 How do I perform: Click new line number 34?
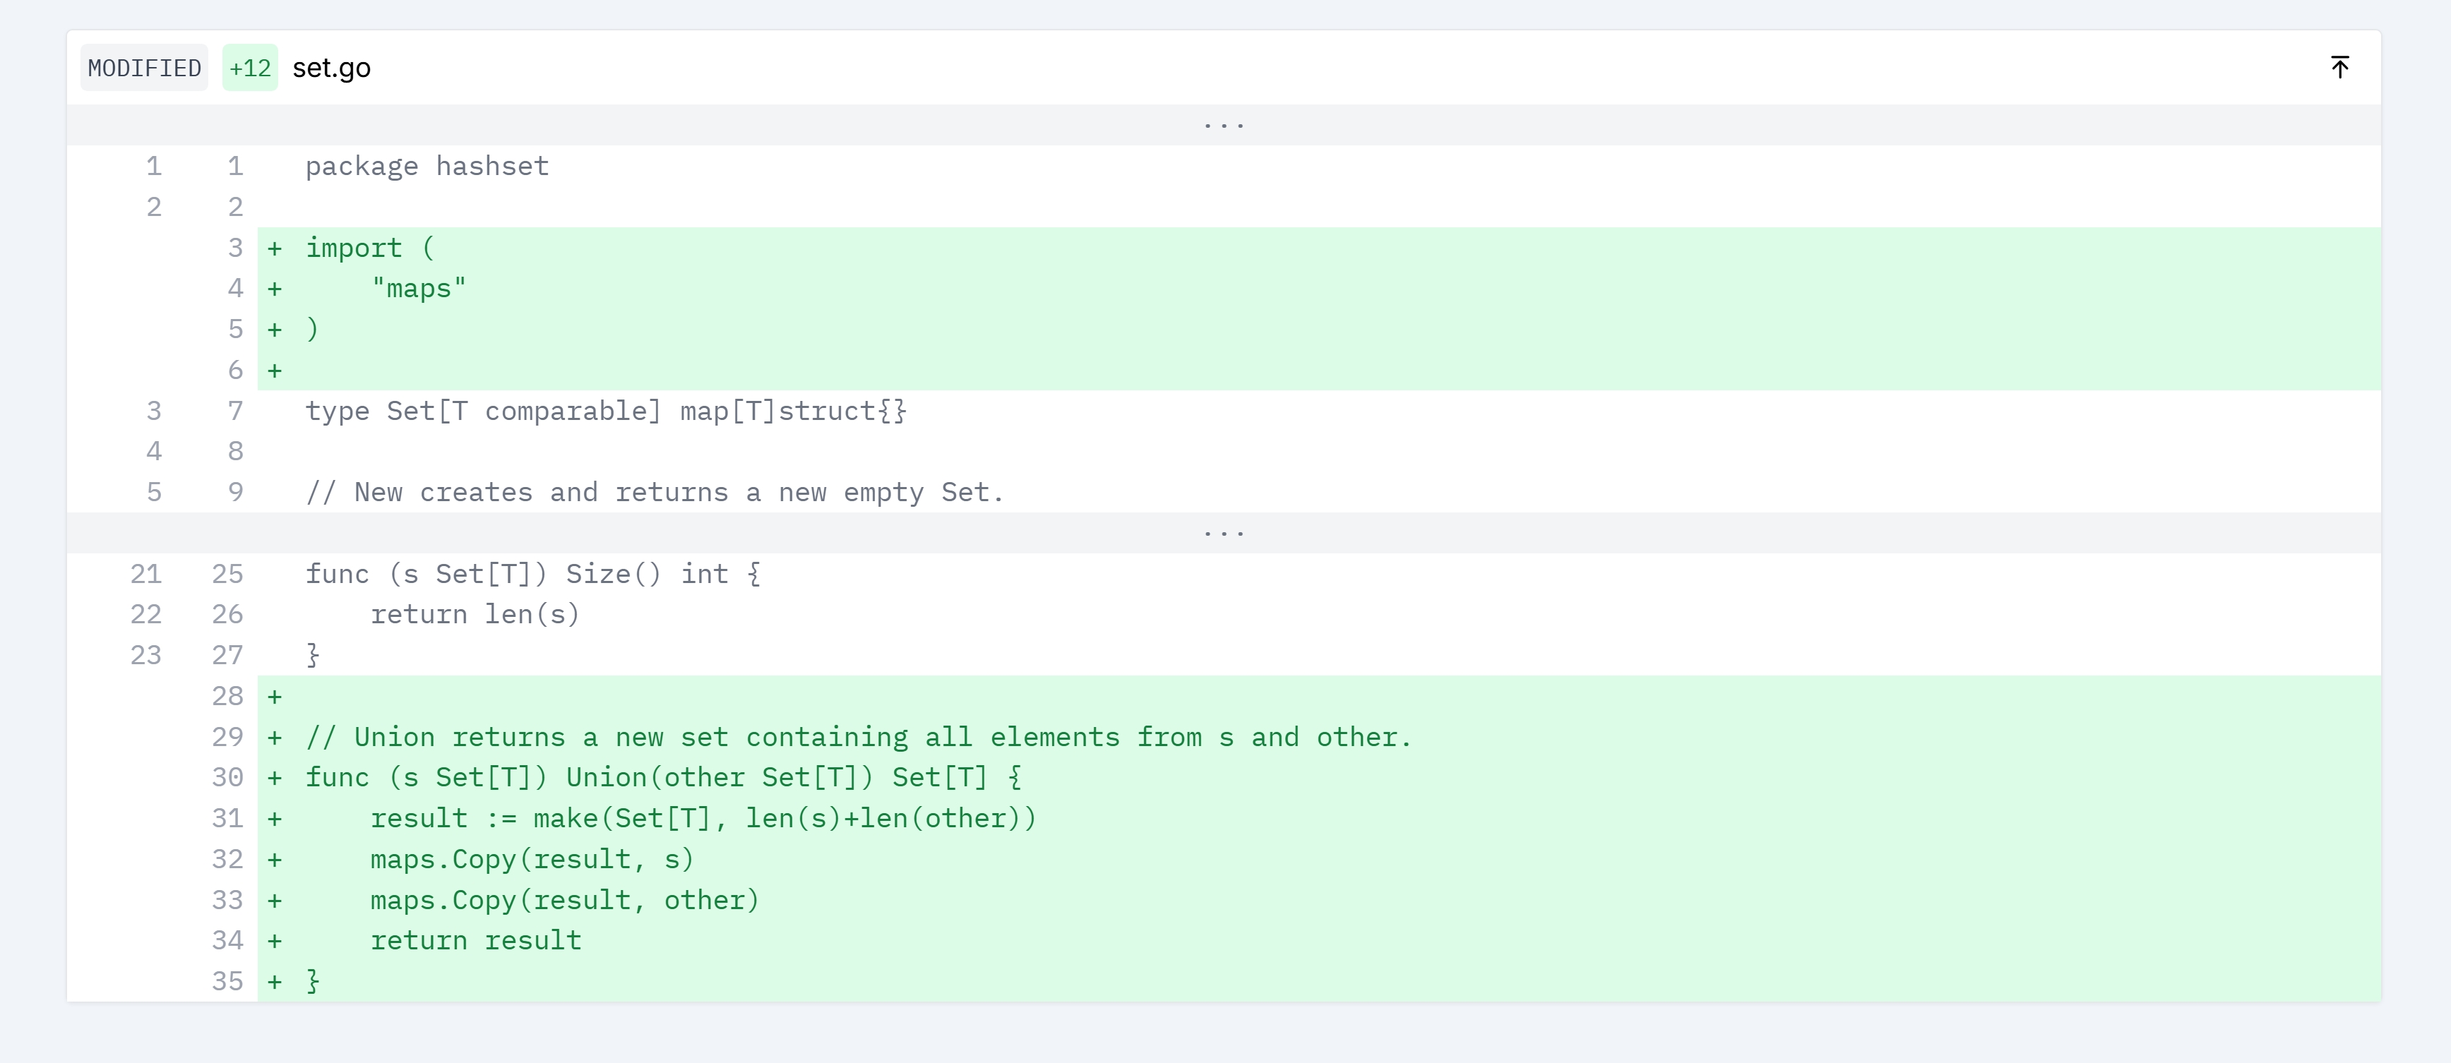(227, 942)
